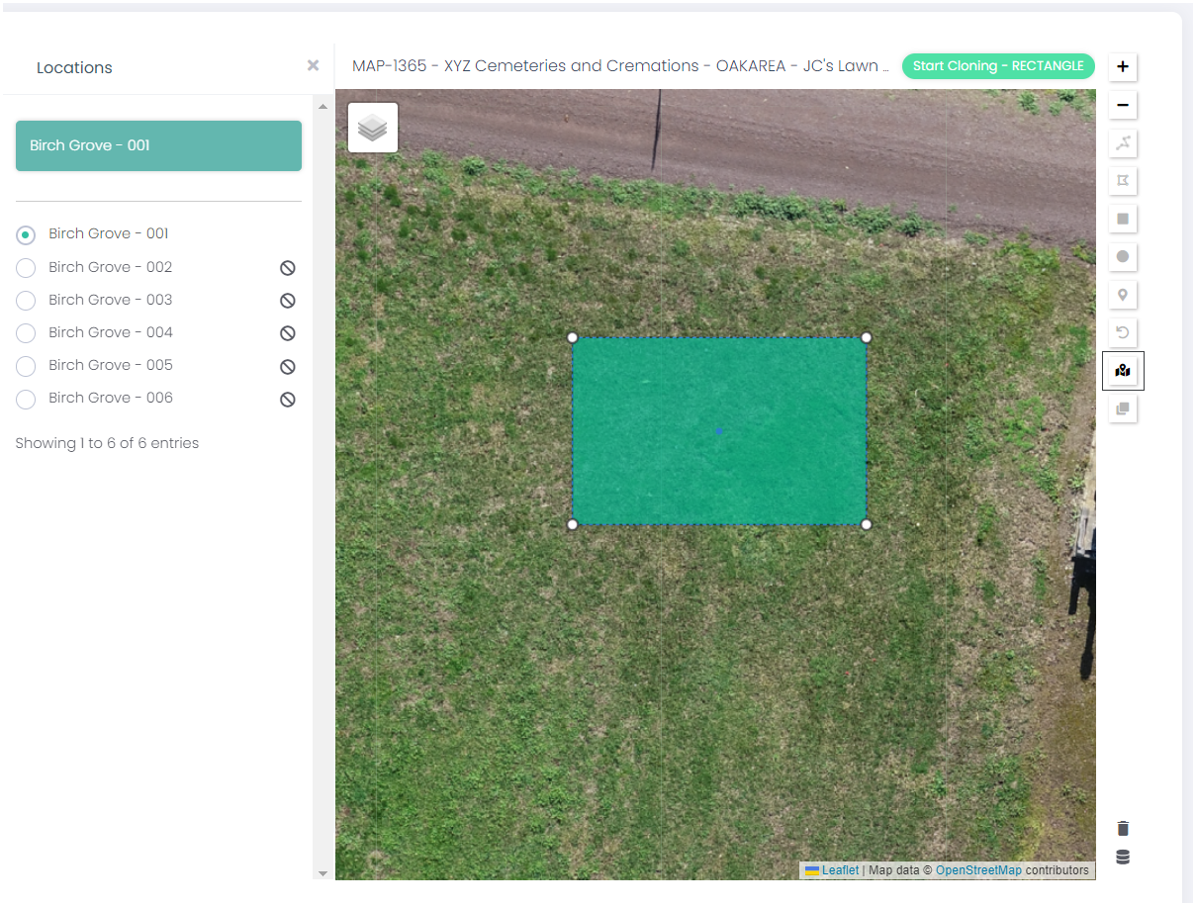Screen dimensions: 1196x906
Task: Click the clone shapes tool
Action: click(x=1123, y=408)
